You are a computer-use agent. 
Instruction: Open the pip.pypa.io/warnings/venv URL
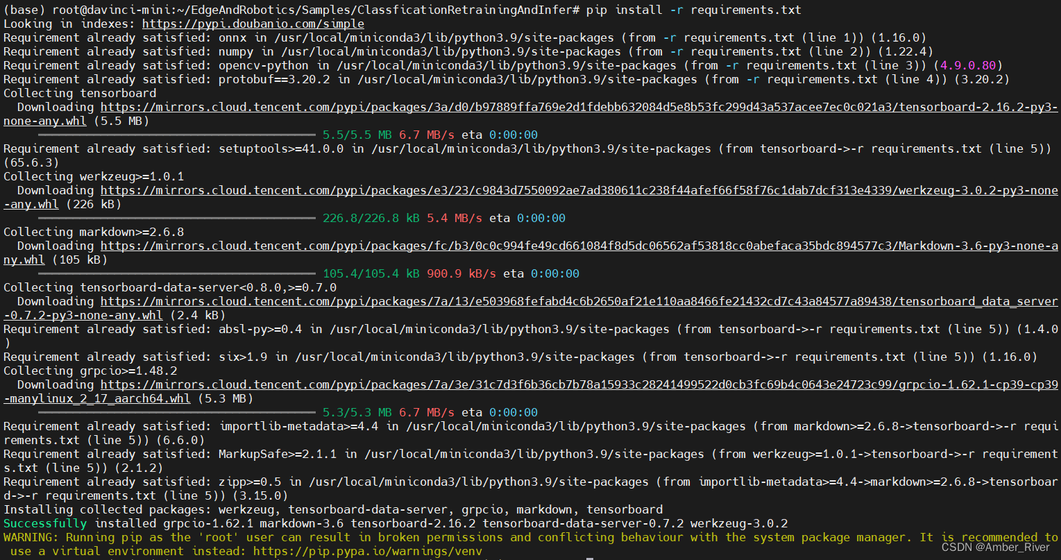pos(367,551)
